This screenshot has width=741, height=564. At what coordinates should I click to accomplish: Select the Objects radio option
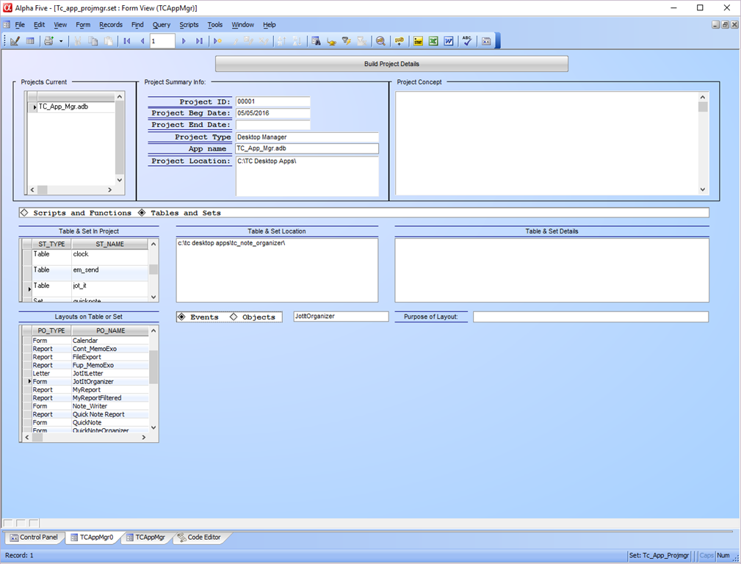tap(234, 317)
